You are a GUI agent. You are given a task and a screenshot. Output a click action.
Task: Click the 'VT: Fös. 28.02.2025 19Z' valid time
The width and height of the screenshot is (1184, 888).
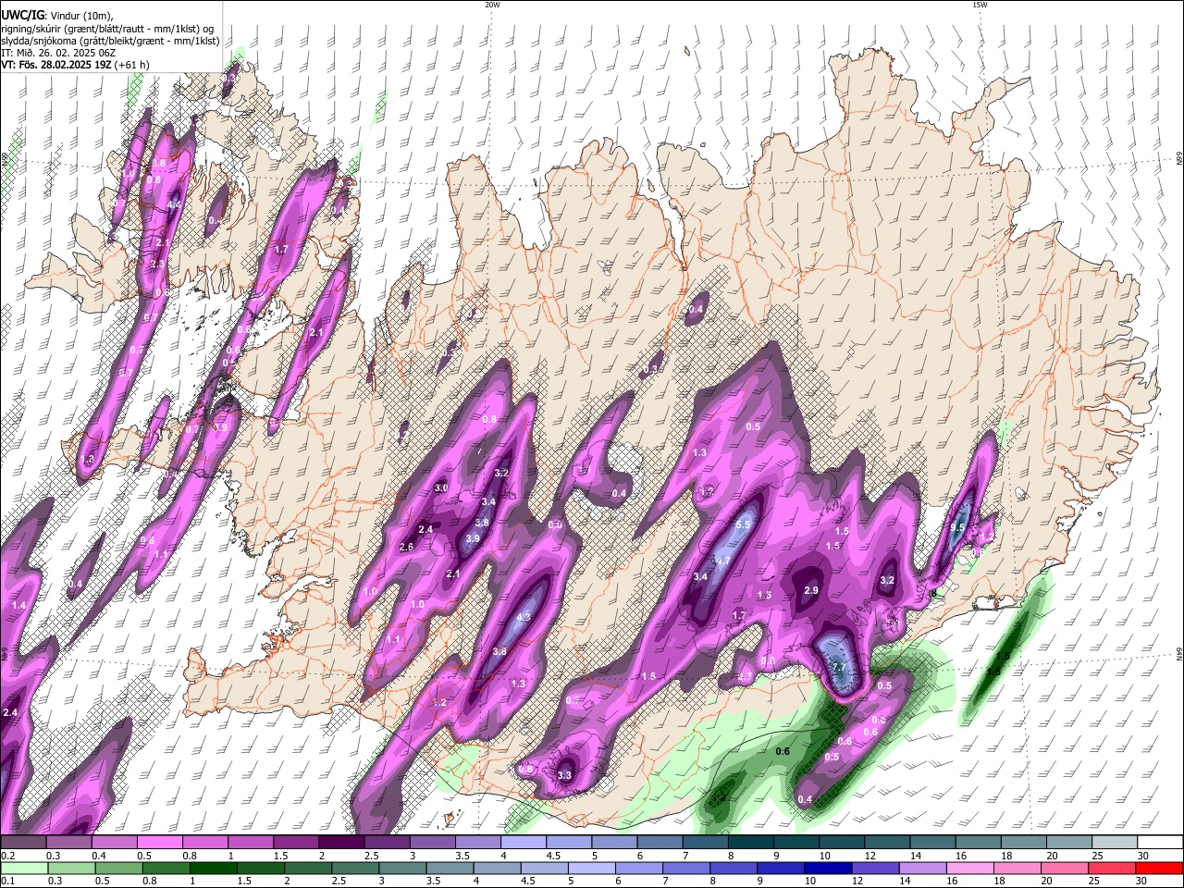(55, 65)
